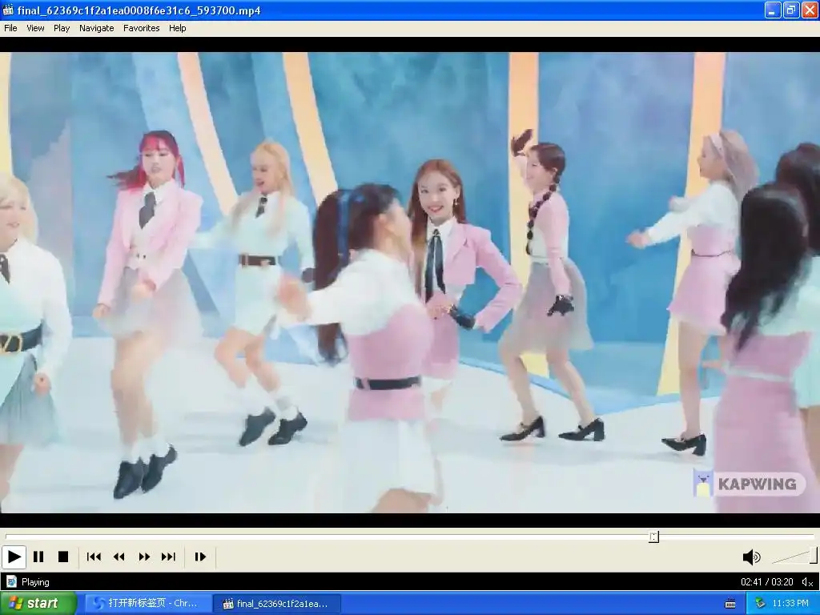The height and width of the screenshot is (615, 820).
Task: Click the Playing status text
Action: pos(35,582)
